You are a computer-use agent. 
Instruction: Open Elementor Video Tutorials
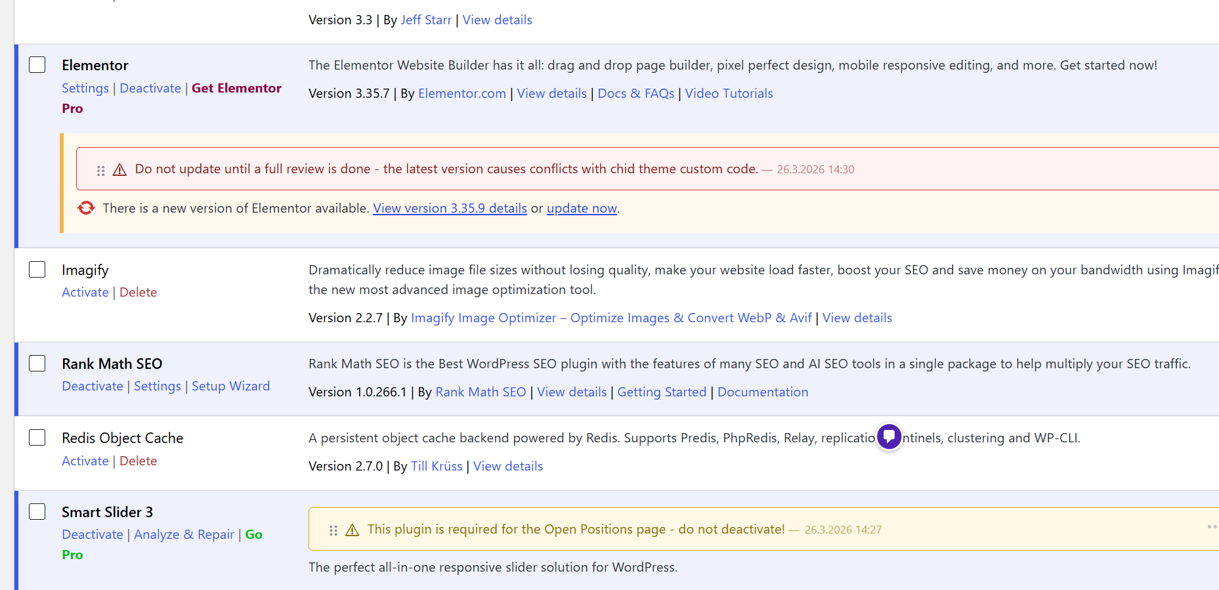pyautogui.click(x=729, y=93)
